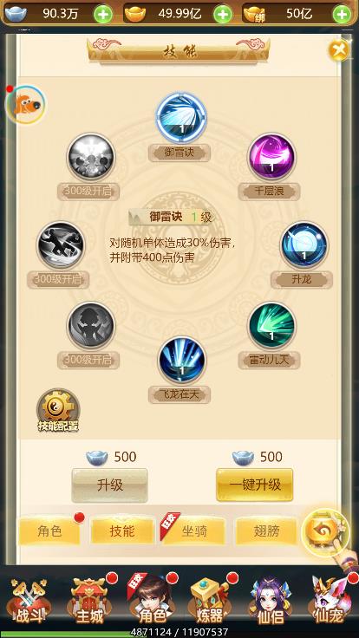Select the 雷动九天 green skill icon
Viewport: 359px width, 638px height.
272,326
